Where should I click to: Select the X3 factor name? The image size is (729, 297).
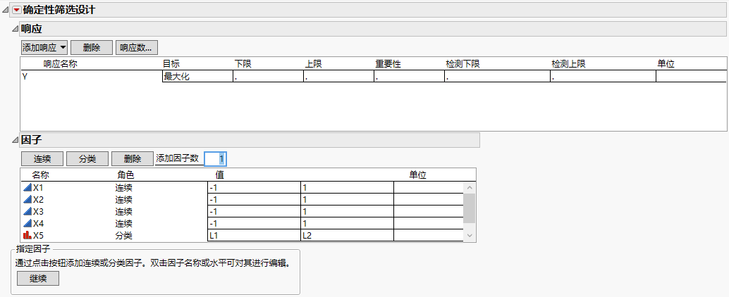pos(39,212)
